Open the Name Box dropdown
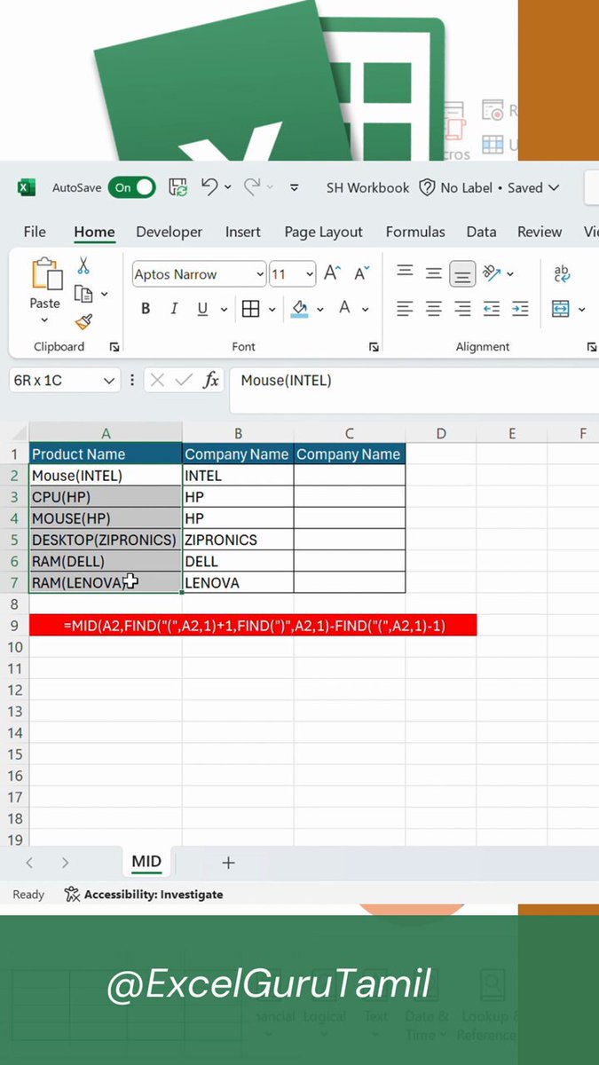The image size is (599, 1065). pos(109,381)
